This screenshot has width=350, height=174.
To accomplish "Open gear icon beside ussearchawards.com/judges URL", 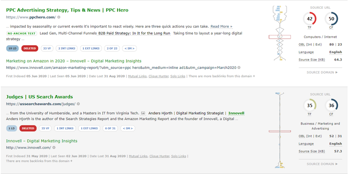I will [78, 104].
